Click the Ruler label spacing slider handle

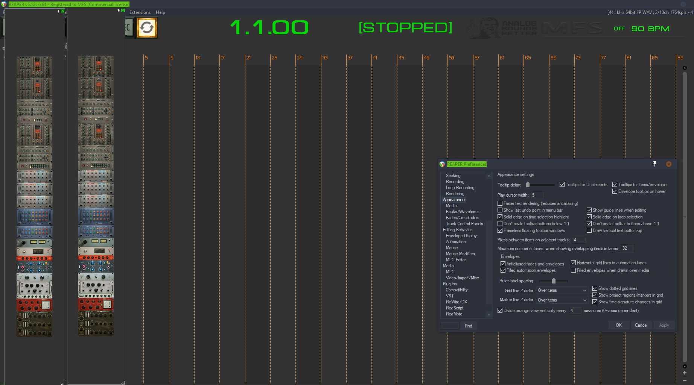click(554, 281)
